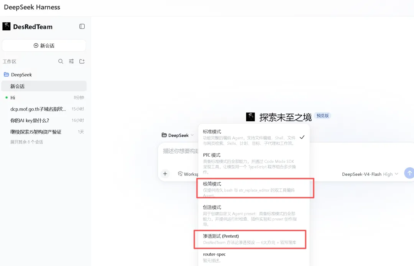Click the logo beside 探索未至之境 heading
The height and width of the screenshot is (266, 414).
pyautogui.click(x=250, y=117)
